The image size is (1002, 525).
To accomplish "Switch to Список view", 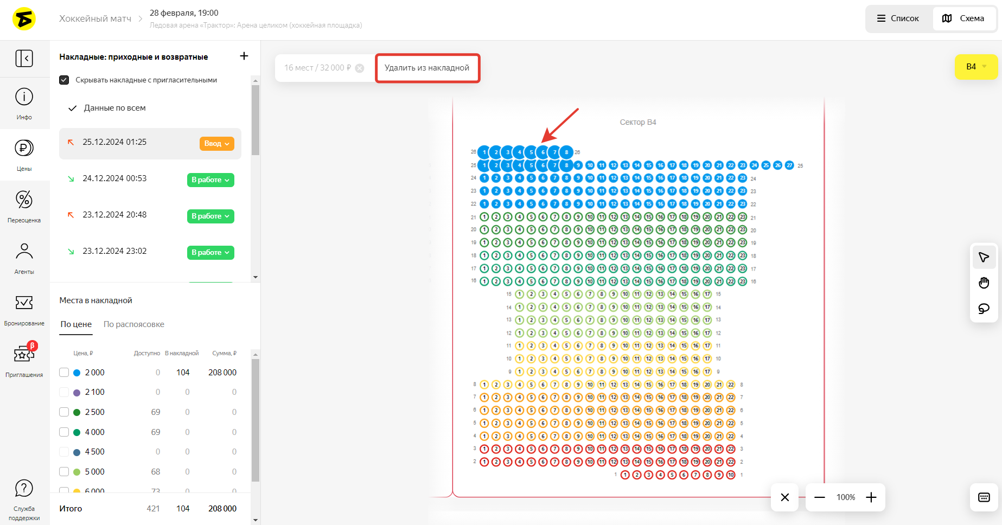I will click(x=898, y=18).
